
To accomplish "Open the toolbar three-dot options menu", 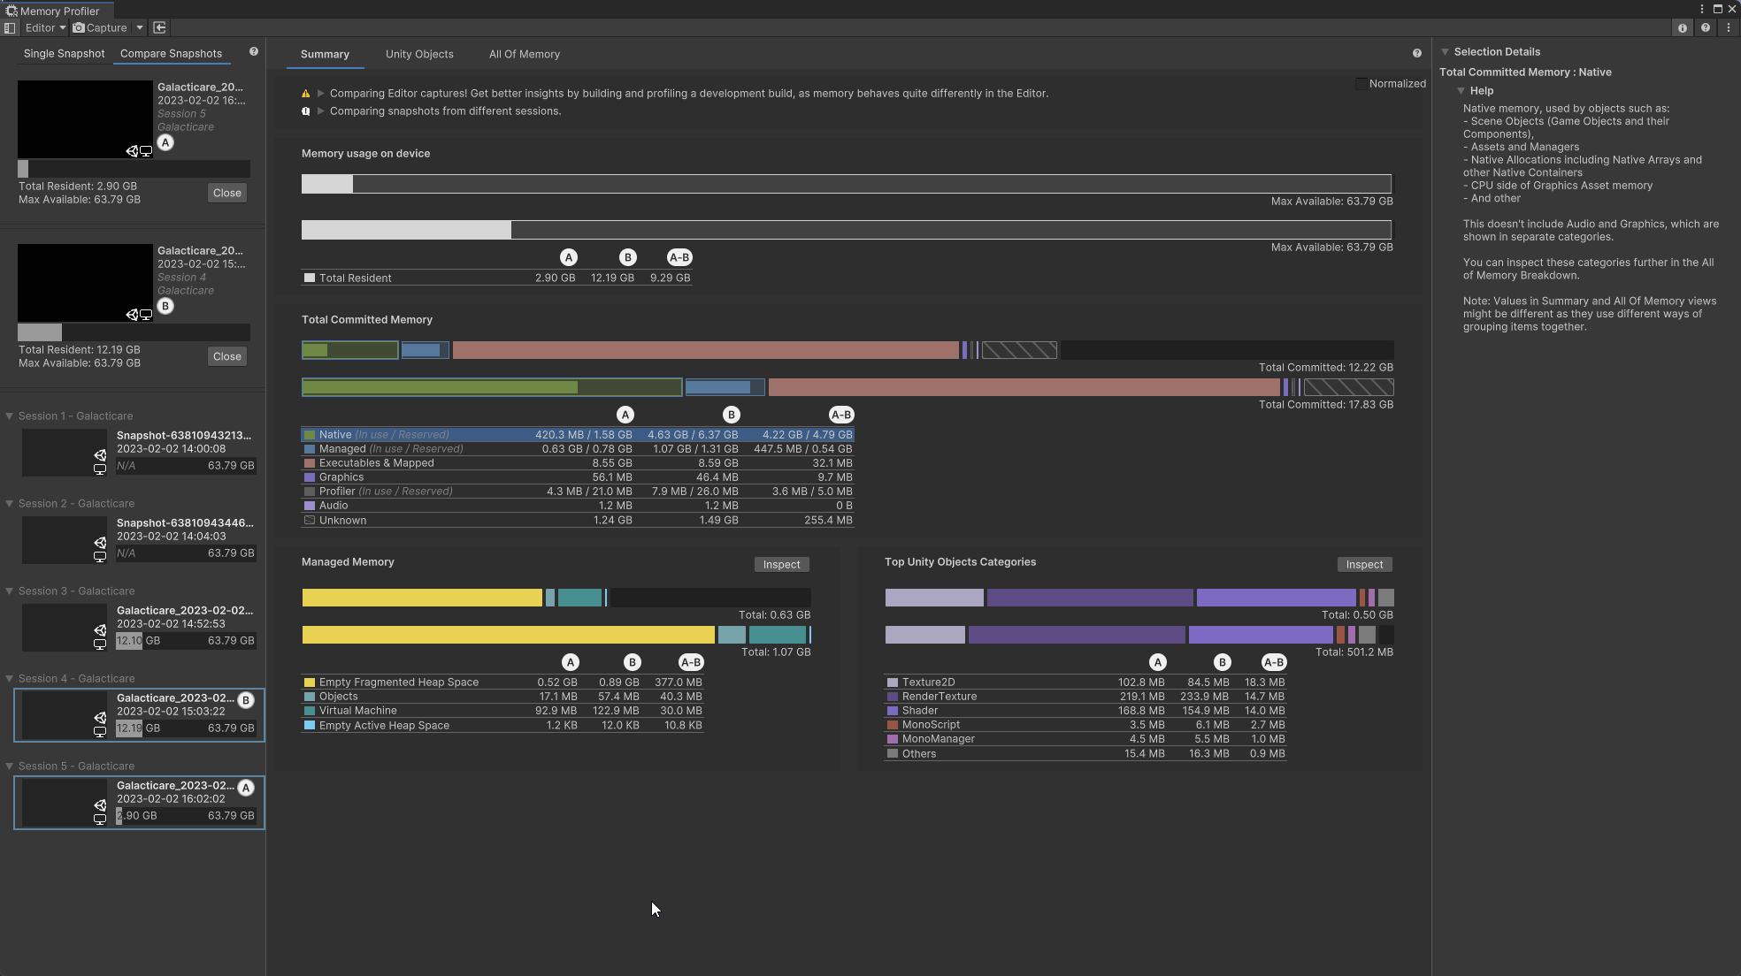I will coord(1729,28).
